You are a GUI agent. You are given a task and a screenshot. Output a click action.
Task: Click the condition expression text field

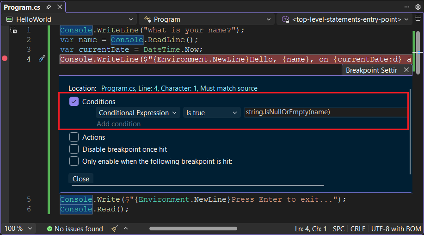point(325,112)
